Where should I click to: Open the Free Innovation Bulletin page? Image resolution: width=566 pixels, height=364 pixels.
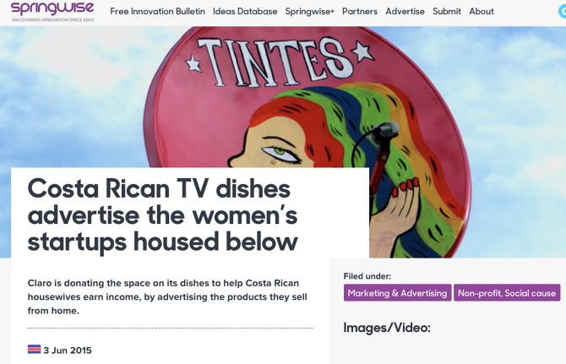(x=157, y=12)
